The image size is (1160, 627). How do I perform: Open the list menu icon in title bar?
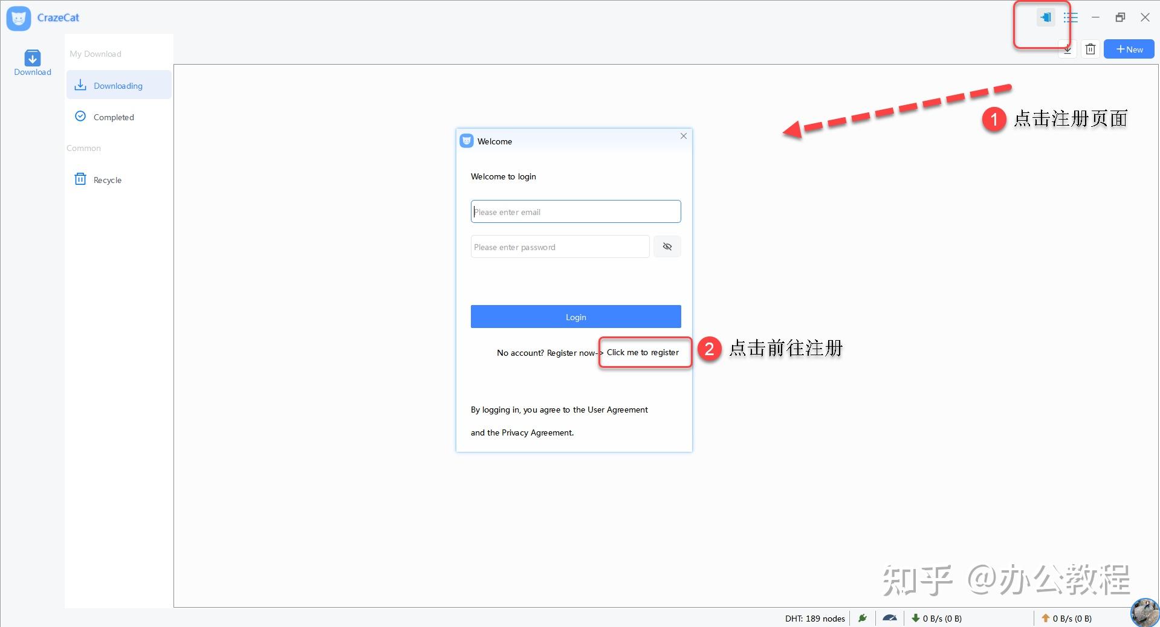[x=1071, y=18]
